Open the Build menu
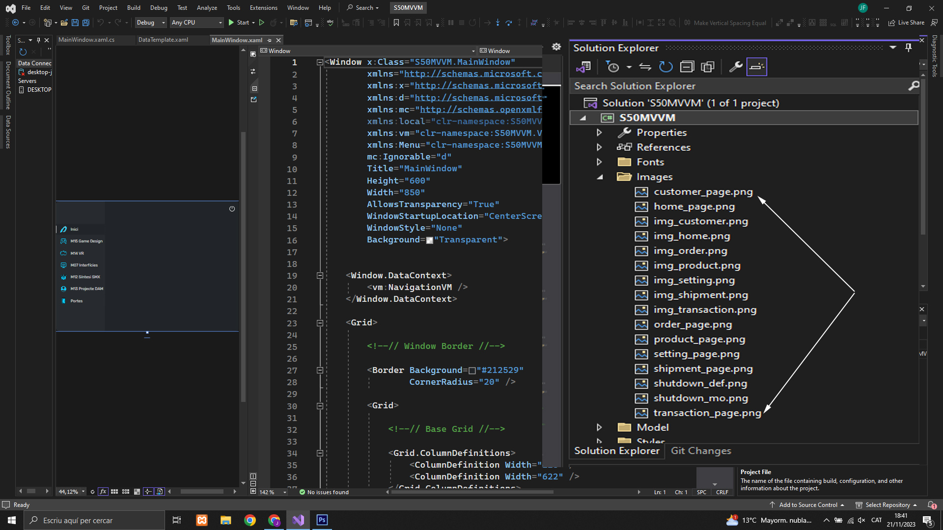Screen dimensions: 943x530 coord(134,8)
